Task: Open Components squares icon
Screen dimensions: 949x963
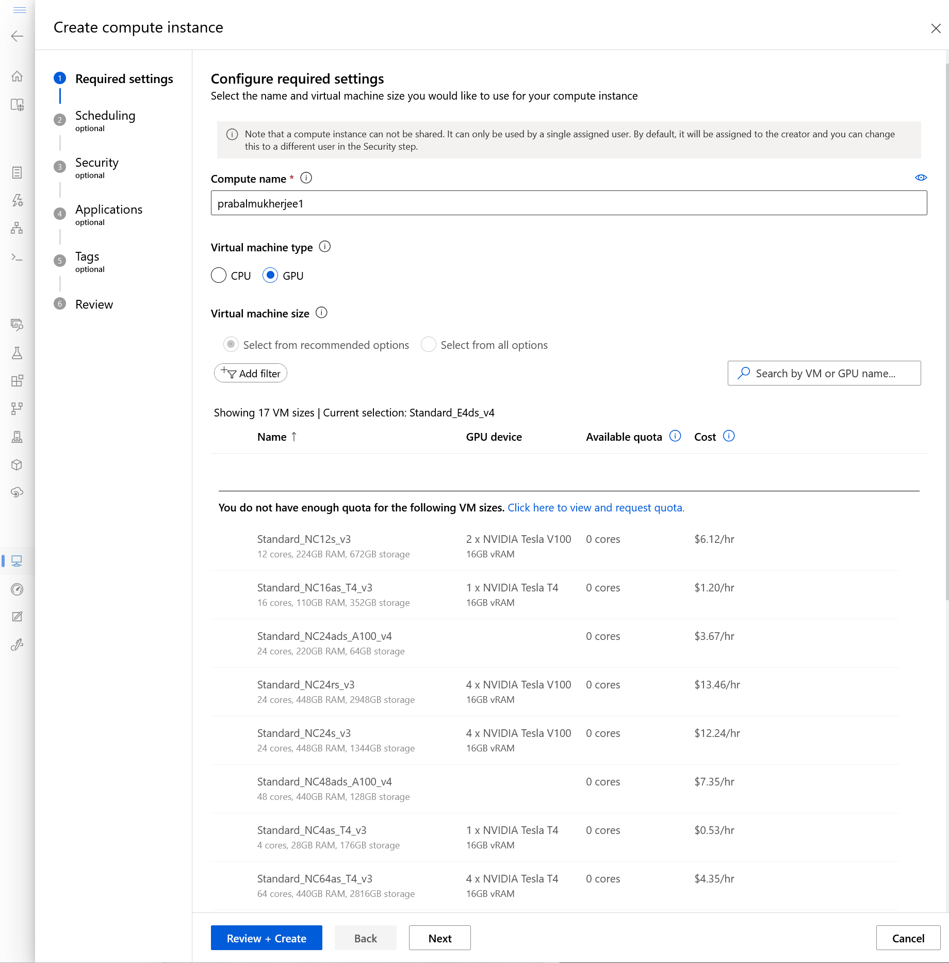Action: coord(17,381)
